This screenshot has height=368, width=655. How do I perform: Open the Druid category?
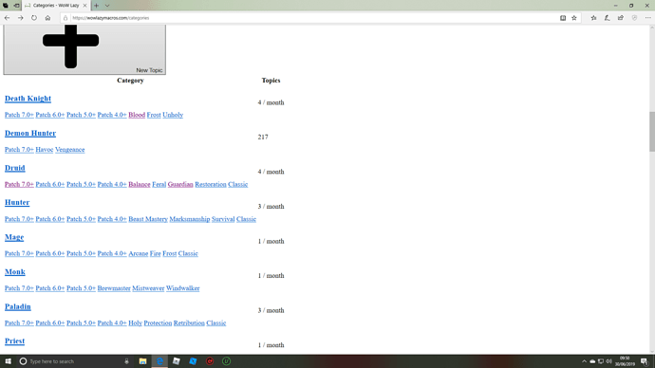(x=15, y=168)
